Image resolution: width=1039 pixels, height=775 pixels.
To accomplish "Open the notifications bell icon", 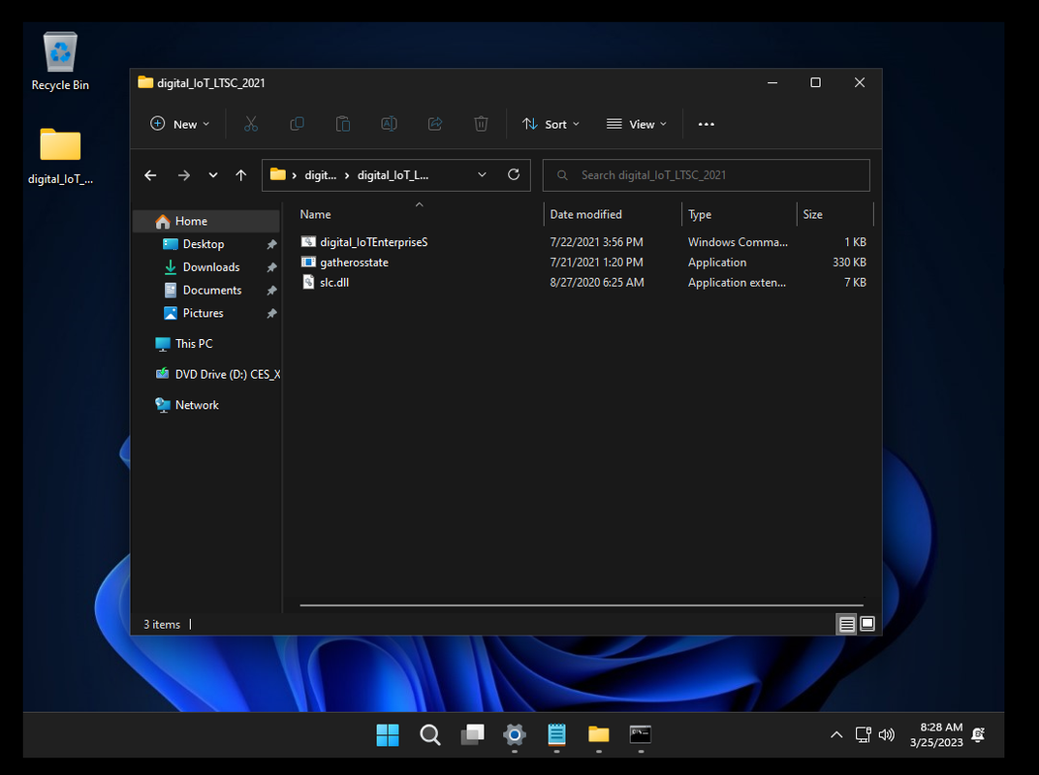I will click(978, 734).
